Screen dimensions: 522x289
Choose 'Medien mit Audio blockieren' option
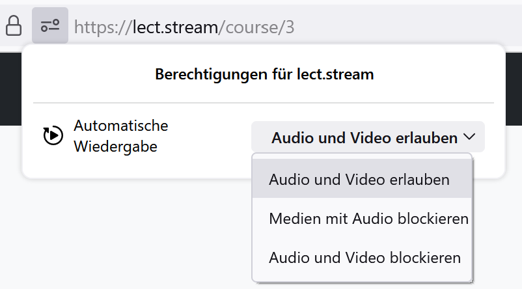[368, 219]
